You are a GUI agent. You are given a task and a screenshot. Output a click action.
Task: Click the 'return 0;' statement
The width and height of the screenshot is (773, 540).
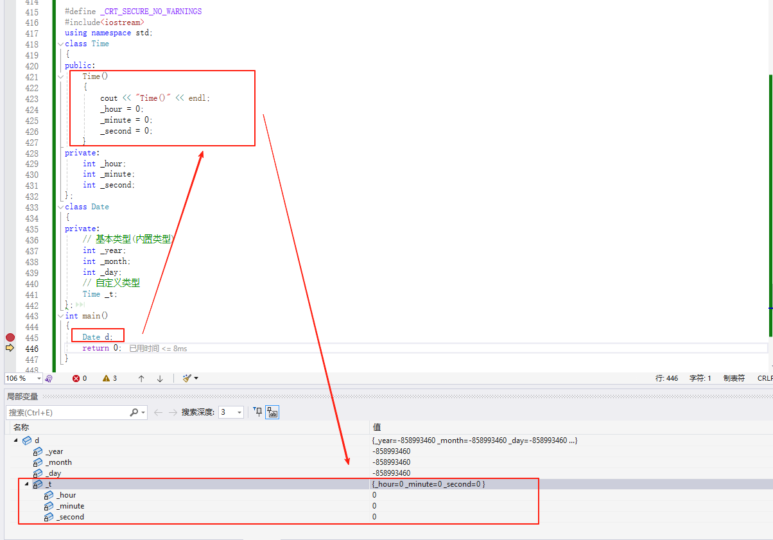101,348
